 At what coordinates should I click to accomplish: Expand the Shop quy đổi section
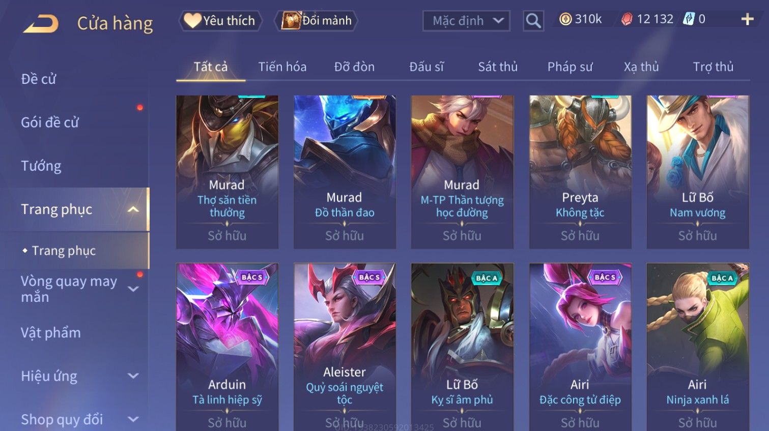(x=133, y=419)
